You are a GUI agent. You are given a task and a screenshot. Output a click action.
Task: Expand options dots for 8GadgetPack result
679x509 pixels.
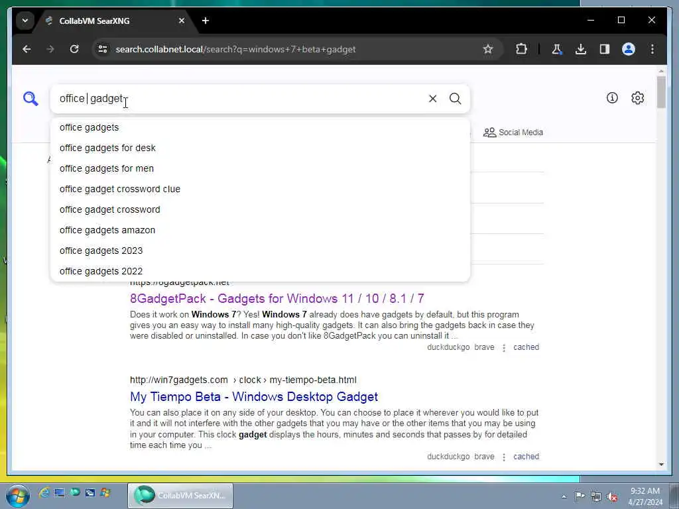pyautogui.click(x=504, y=347)
